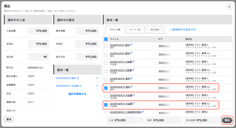Open external link icon for 2026年09月分 賃料, room 101
236x128 pixels.
(131, 78)
